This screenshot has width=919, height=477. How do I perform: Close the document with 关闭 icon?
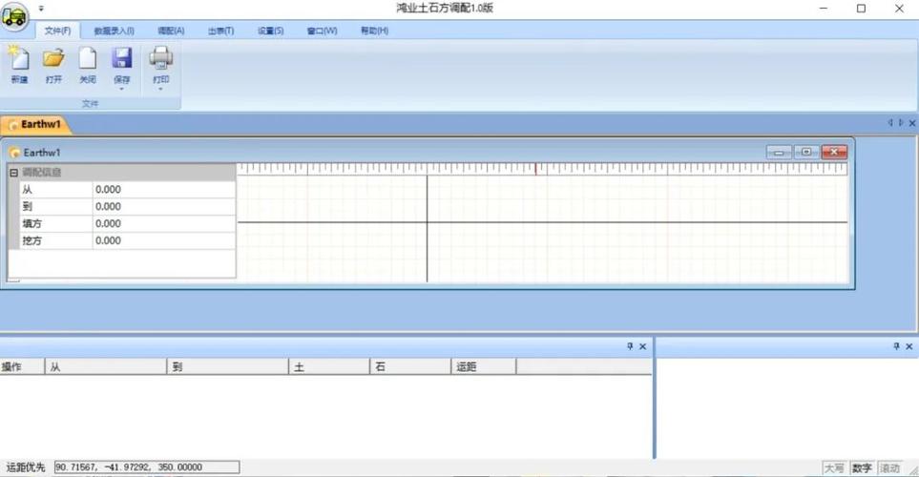[88, 65]
